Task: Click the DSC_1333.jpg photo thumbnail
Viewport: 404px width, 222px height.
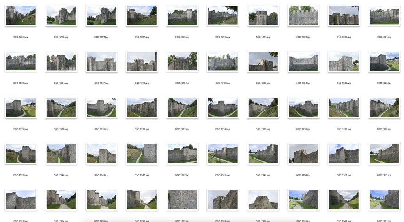Action: coord(182,107)
